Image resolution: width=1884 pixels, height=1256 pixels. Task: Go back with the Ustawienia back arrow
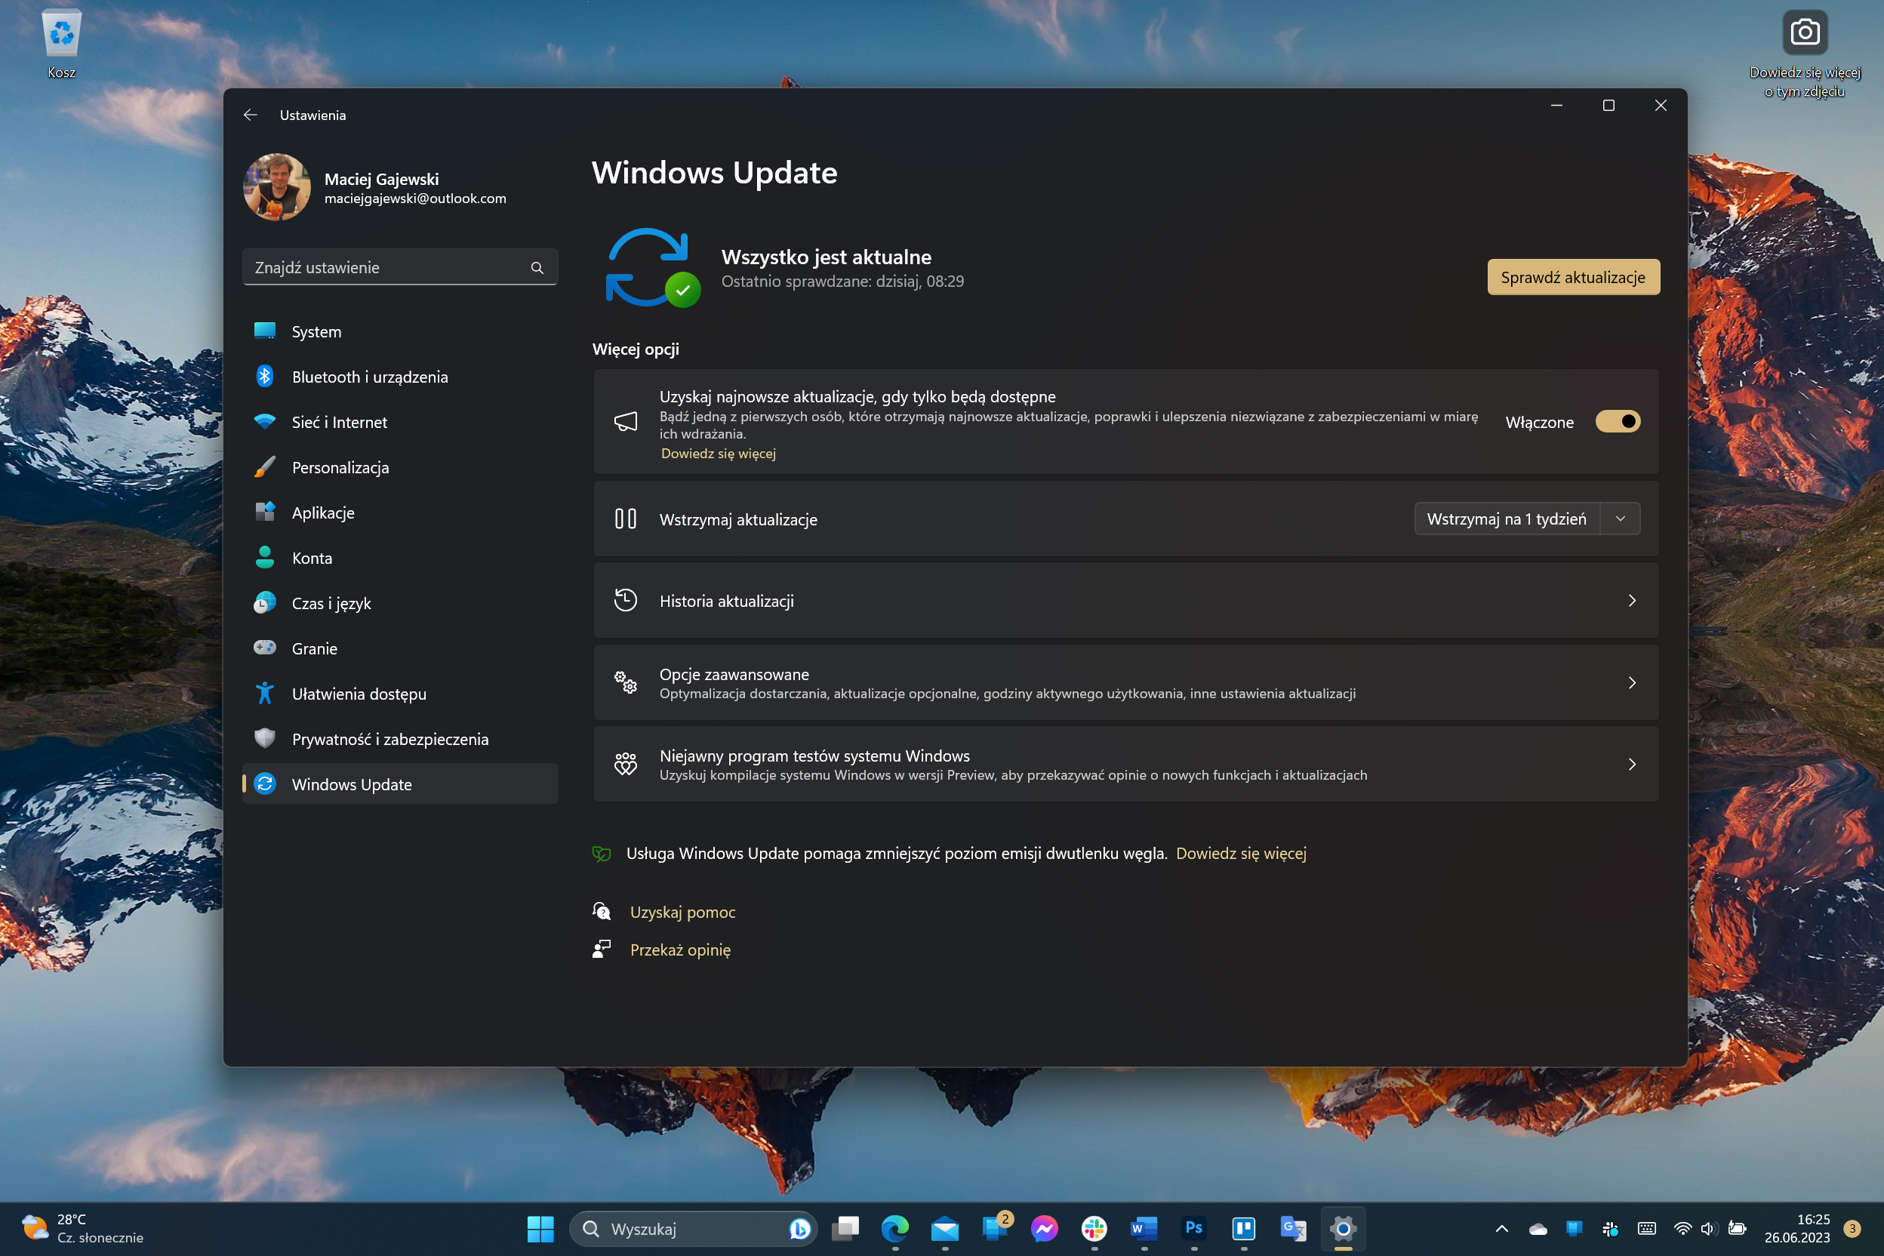[250, 115]
